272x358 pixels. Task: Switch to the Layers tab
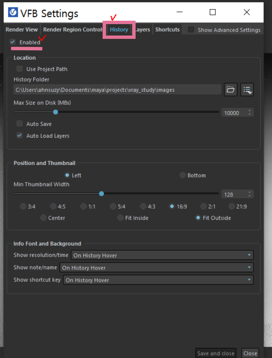point(143,30)
